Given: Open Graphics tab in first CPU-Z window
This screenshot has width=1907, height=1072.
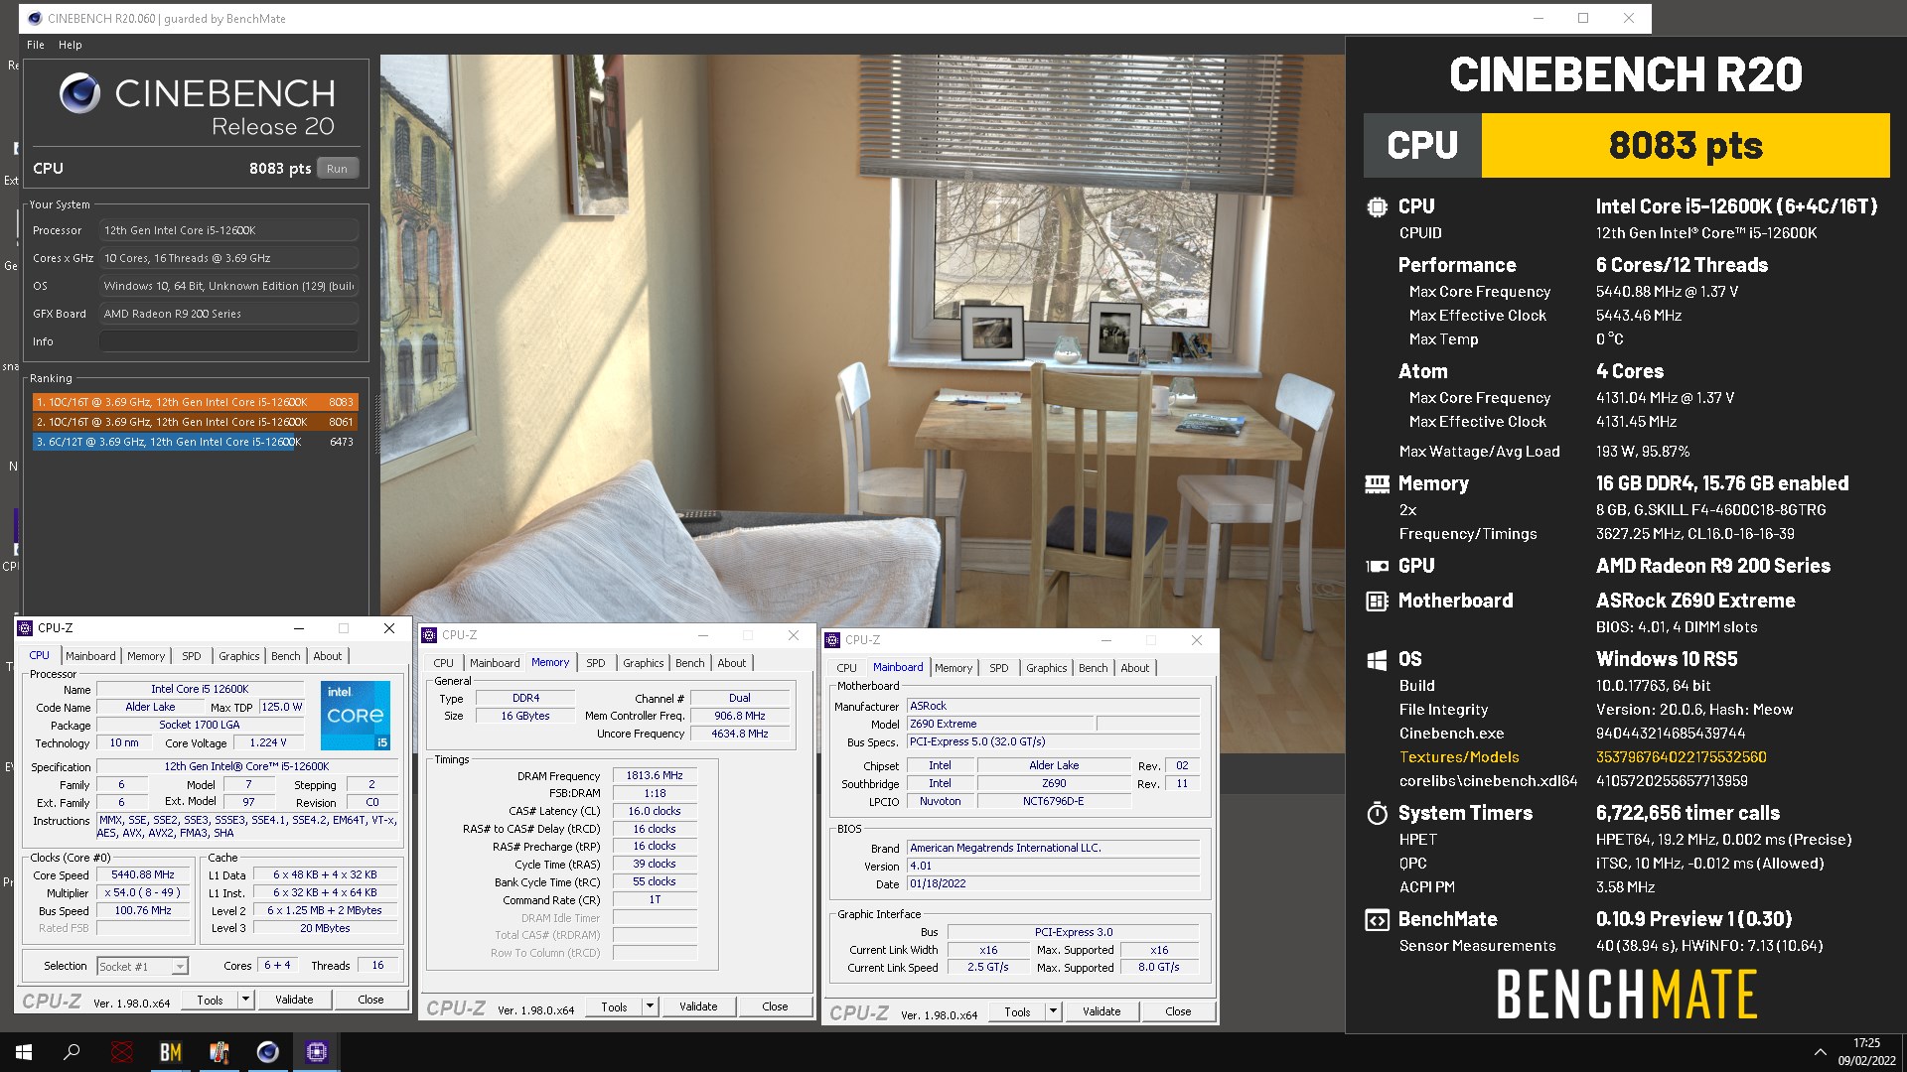Looking at the screenshot, I should pos(239,656).
